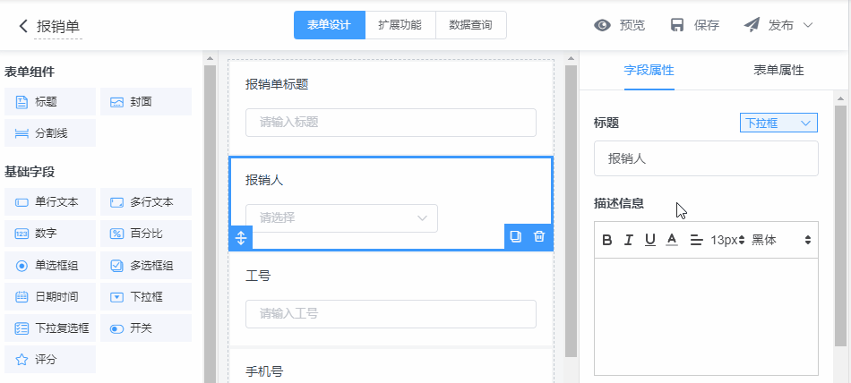Image resolution: width=851 pixels, height=383 pixels.
Task: Click the 预览 eye icon
Action: click(602, 25)
